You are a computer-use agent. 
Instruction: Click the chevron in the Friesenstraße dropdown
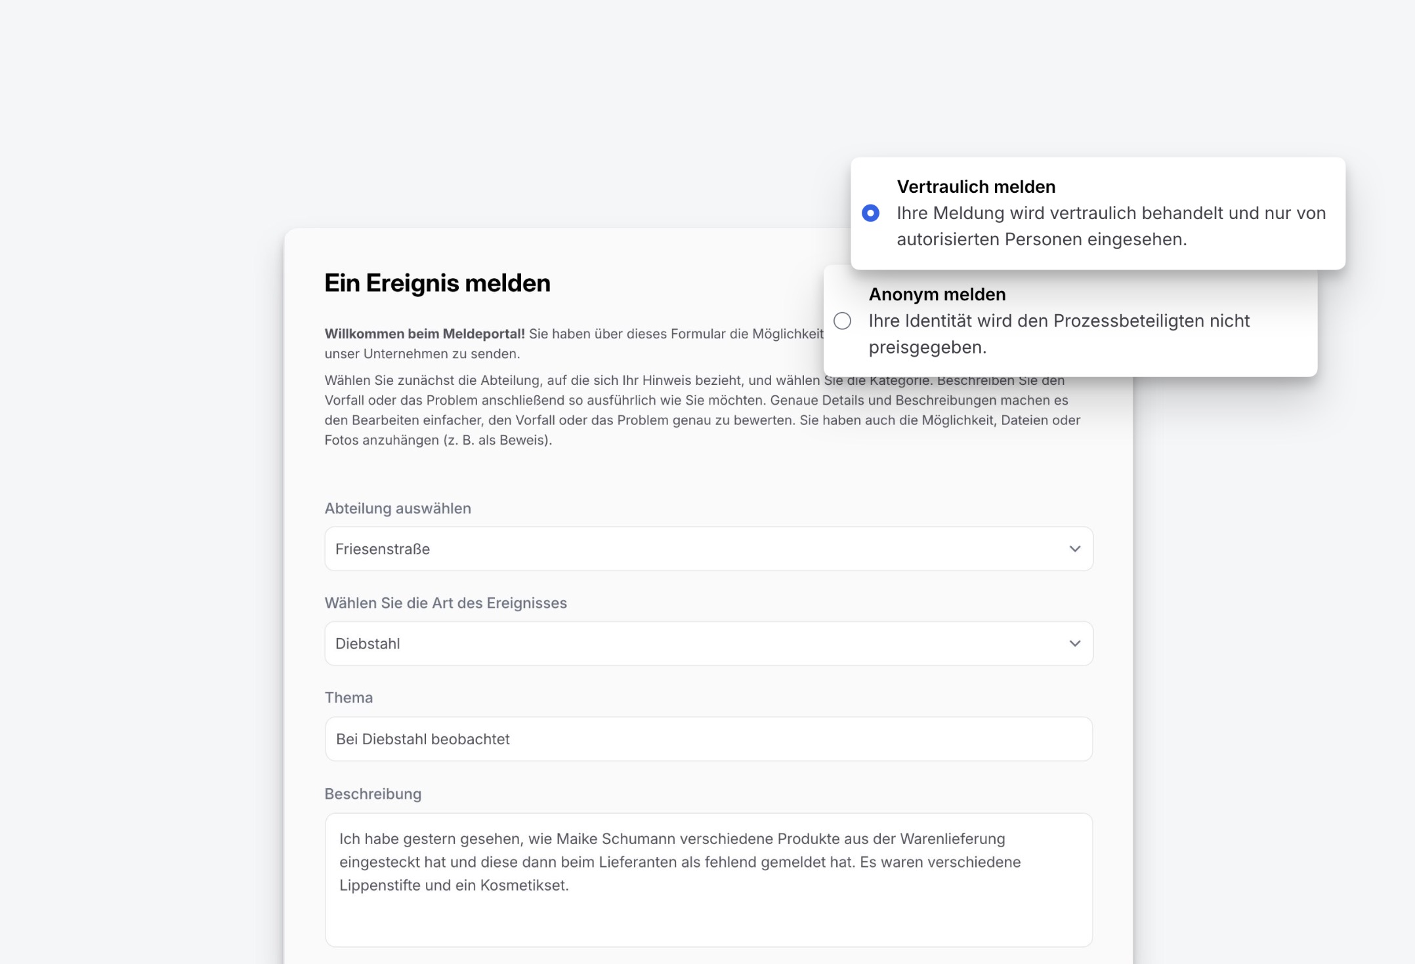1074,549
